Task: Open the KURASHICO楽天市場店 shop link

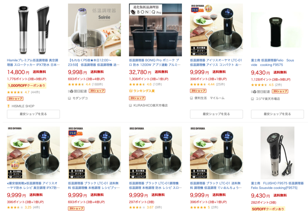Action: coord(150,106)
